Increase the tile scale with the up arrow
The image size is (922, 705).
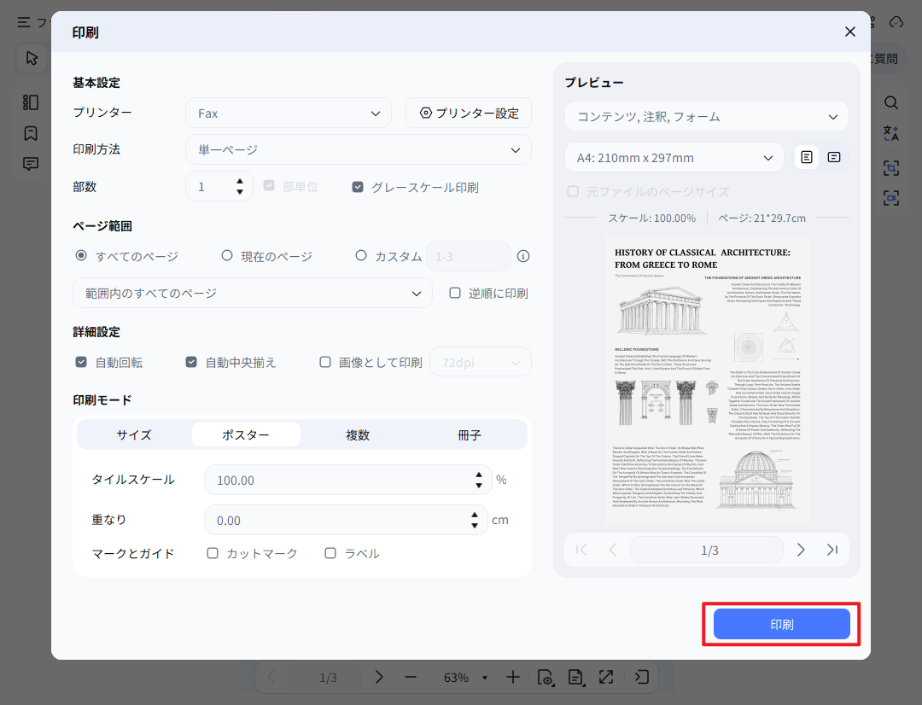click(479, 475)
